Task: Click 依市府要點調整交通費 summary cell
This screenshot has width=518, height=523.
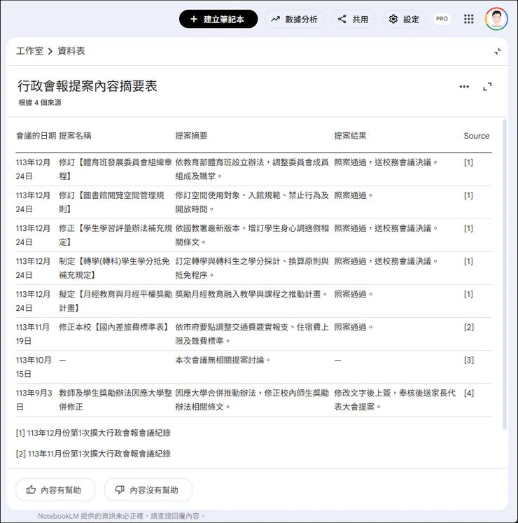Action: pos(252,334)
